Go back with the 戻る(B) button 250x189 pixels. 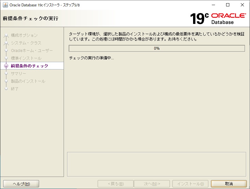tap(115, 184)
